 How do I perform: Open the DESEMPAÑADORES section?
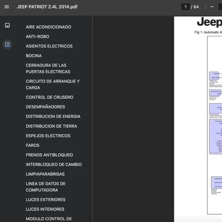(46, 107)
